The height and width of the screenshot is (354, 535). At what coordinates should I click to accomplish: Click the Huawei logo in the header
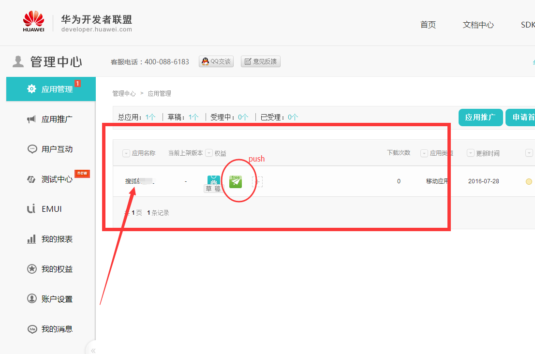[34, 22]
